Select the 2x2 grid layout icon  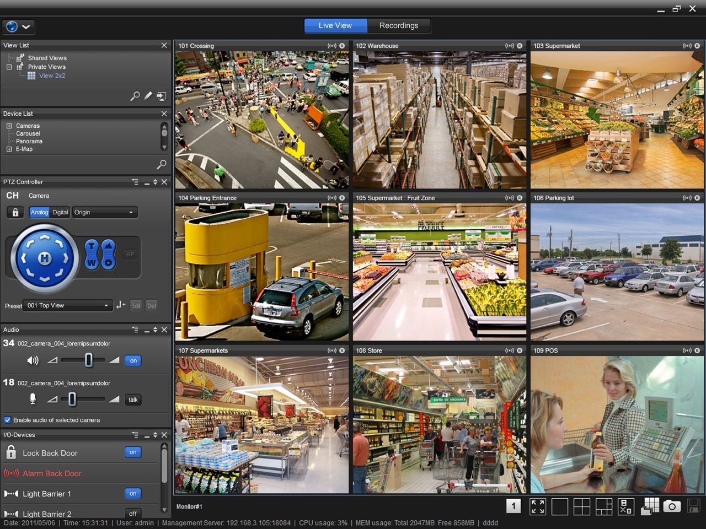[582, 506]
